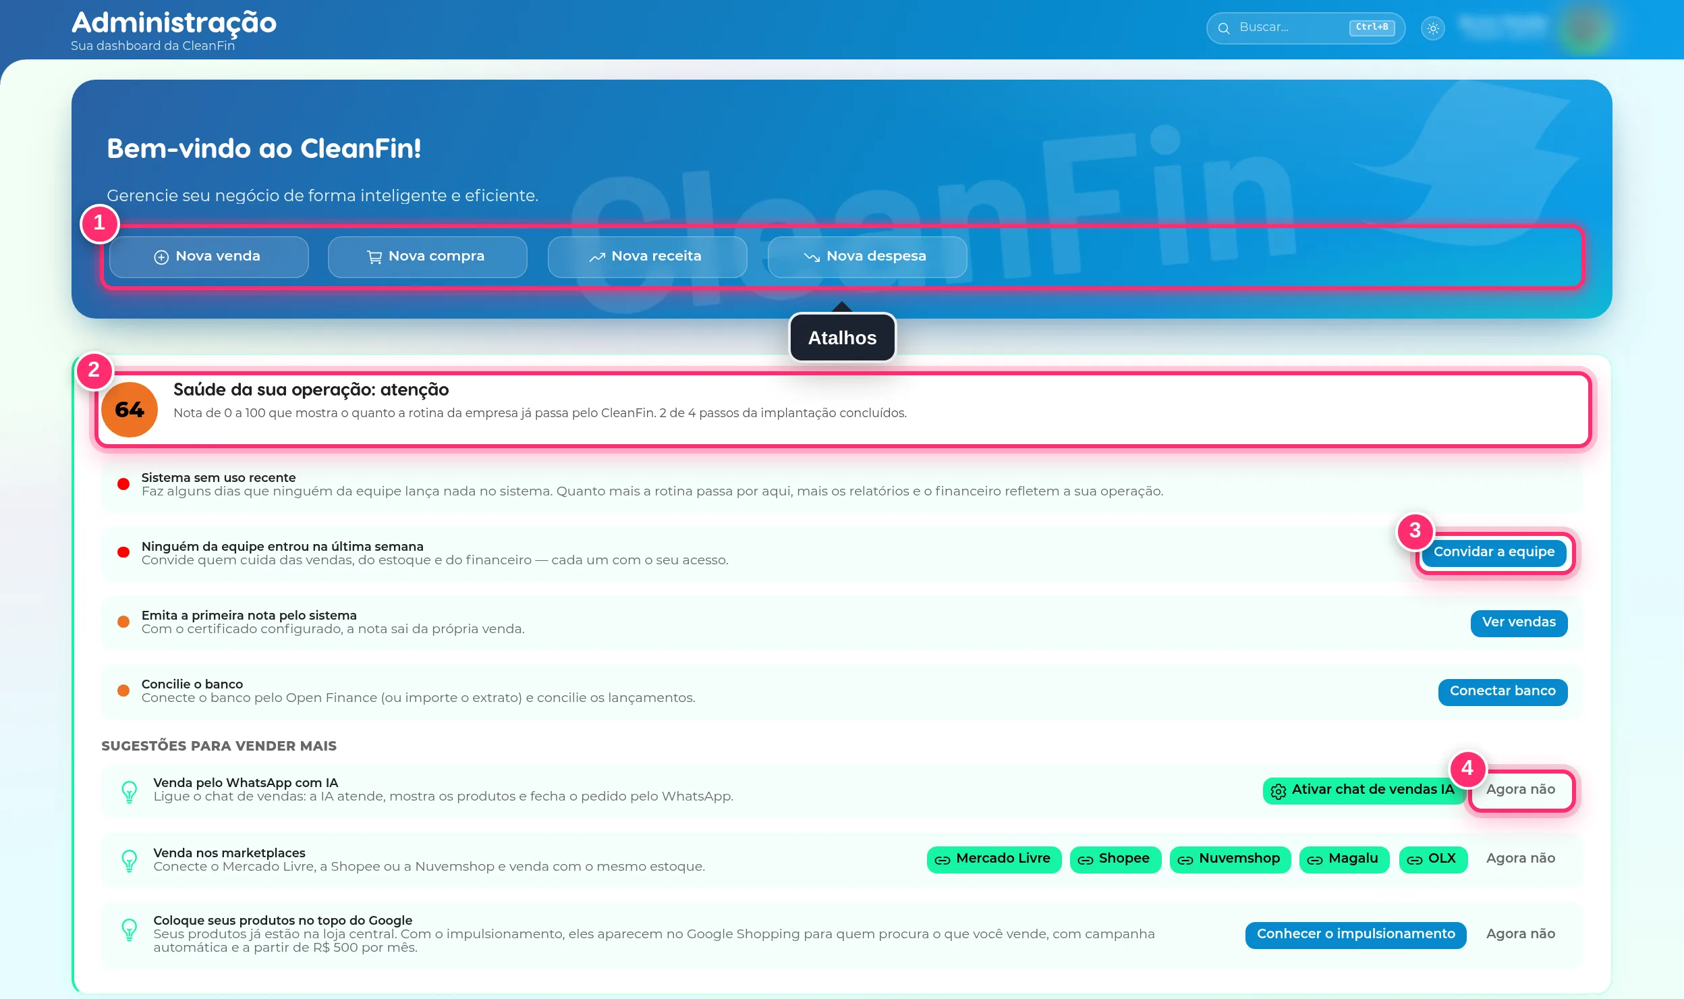This screenshot has height=999, width=1684.
Task: Click the lightbulb icon beside WhatsApp suggestion
Action: click(129, 791)
